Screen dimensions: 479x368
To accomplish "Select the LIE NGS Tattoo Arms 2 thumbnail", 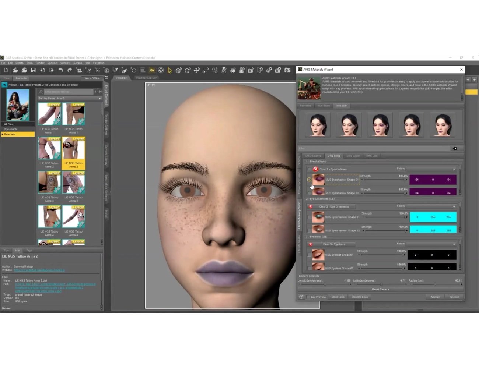I will tap(73, 149).
